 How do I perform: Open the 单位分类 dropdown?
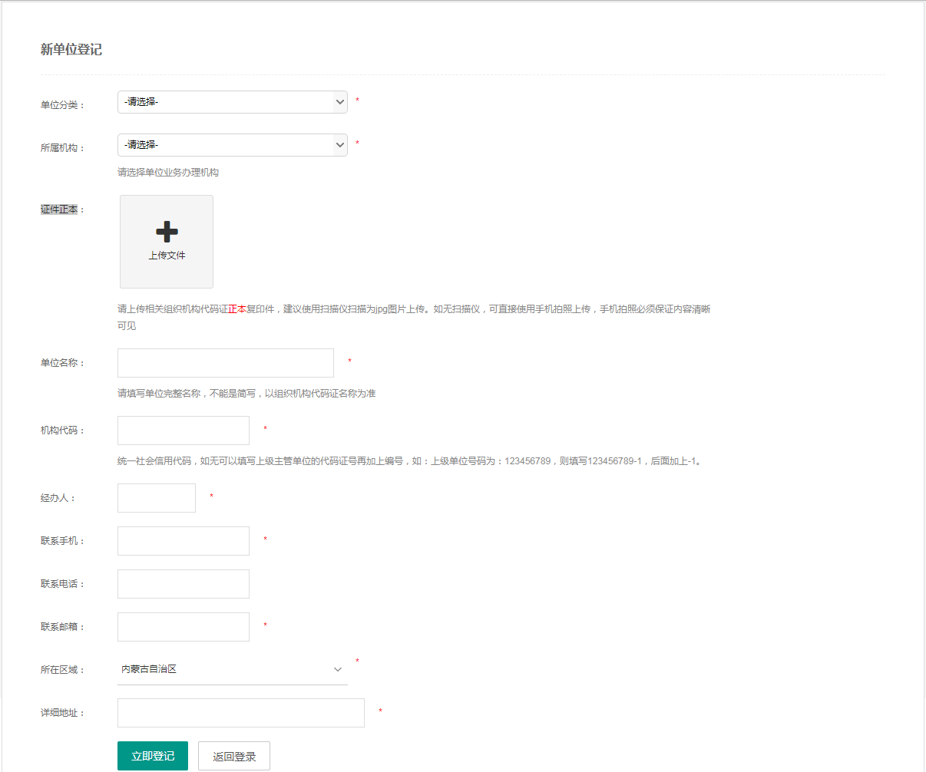click(232, 102)
